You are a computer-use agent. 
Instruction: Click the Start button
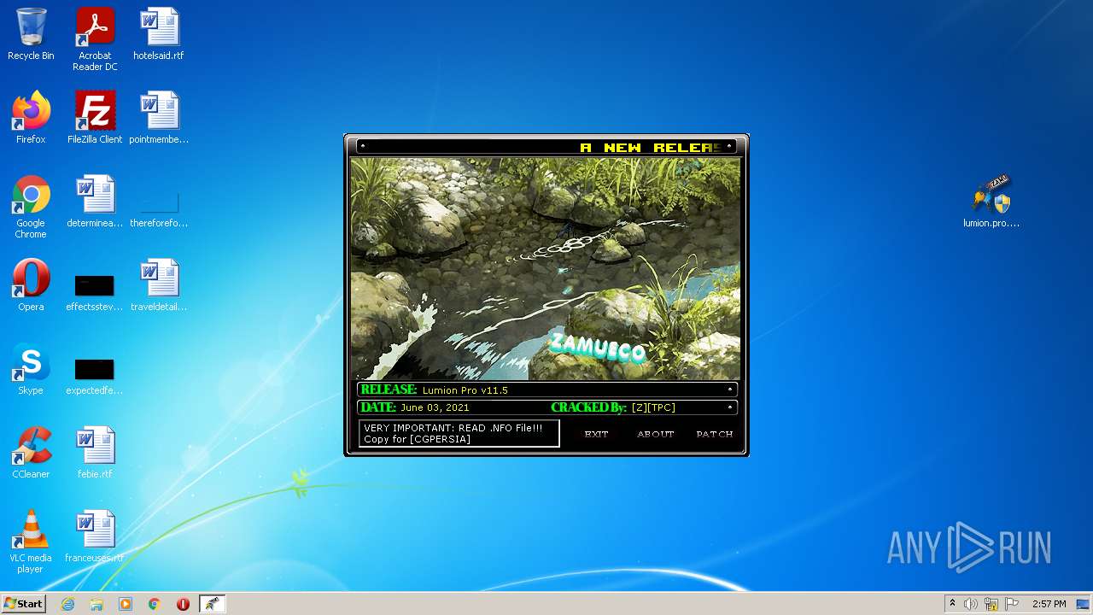tap(23, 604)
